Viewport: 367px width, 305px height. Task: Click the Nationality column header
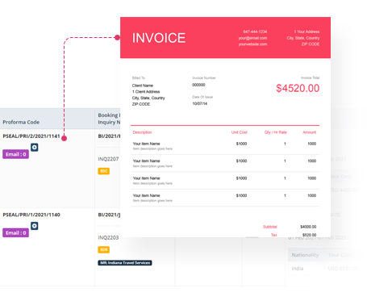(x=305, y=255)
